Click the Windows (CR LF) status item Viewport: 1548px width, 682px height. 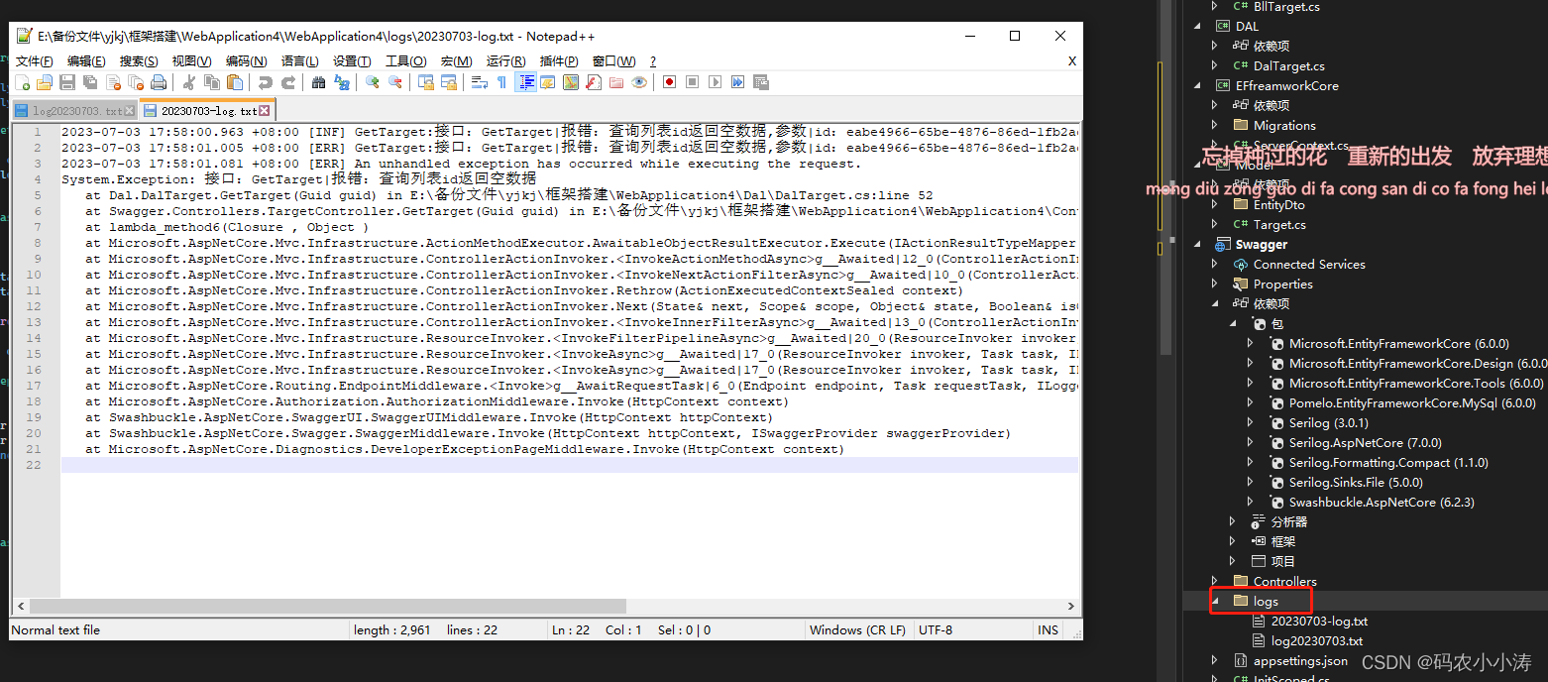pos(856,629)
